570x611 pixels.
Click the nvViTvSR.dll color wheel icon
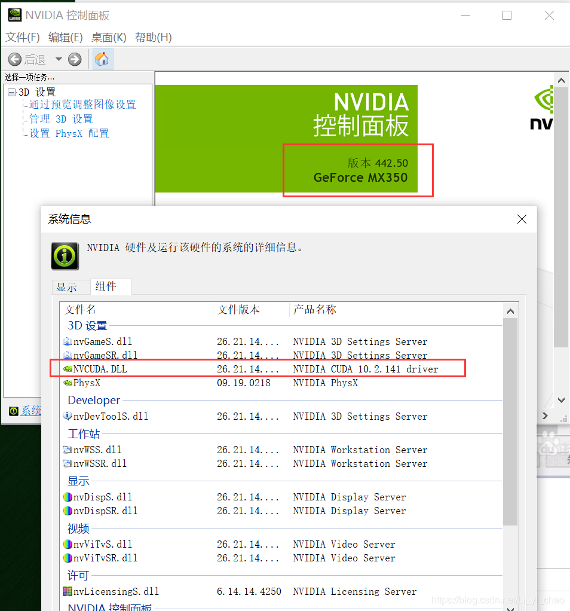(x=68, y=558)
